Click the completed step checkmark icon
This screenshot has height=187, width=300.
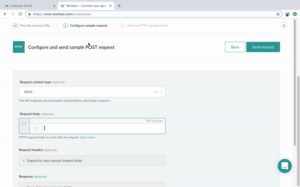click(x=15, y=25)
